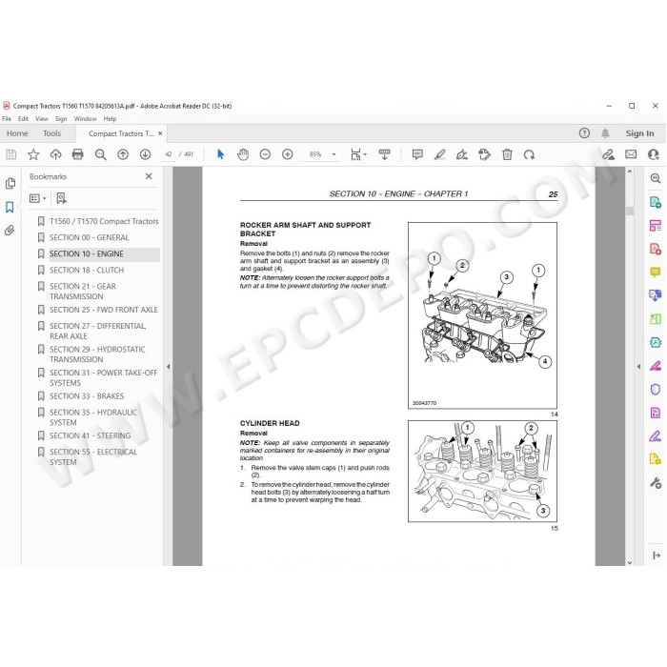Switch to the Tools tab
Viewport: 667px width, 667px height.
pyautogui.click(x=51, y=133)
